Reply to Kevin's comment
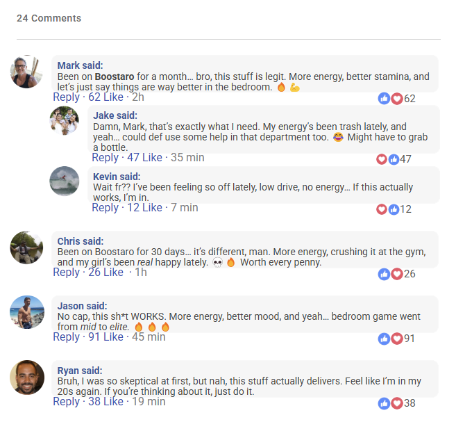The height and width of the screenshot is (422, 456). [105, 208]
